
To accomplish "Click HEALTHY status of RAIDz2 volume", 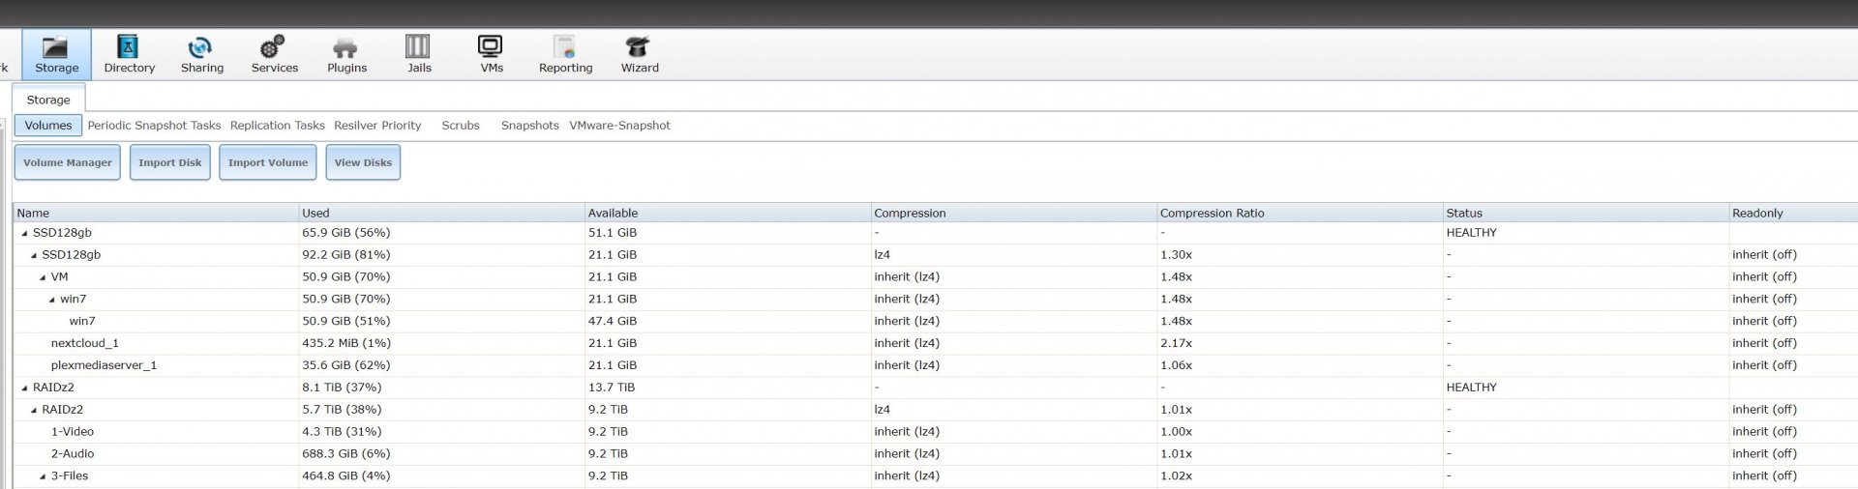I will click(x=1471, y=388).
